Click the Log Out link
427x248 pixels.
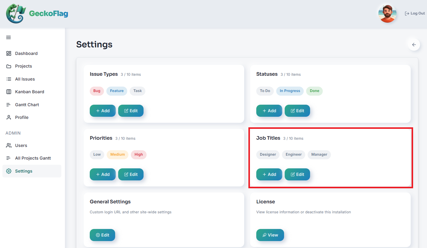(x=415, y=13)
